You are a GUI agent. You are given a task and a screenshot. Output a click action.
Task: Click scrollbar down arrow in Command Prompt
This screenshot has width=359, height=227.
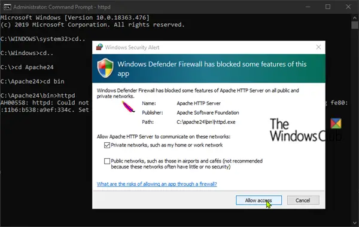[355, 223]
